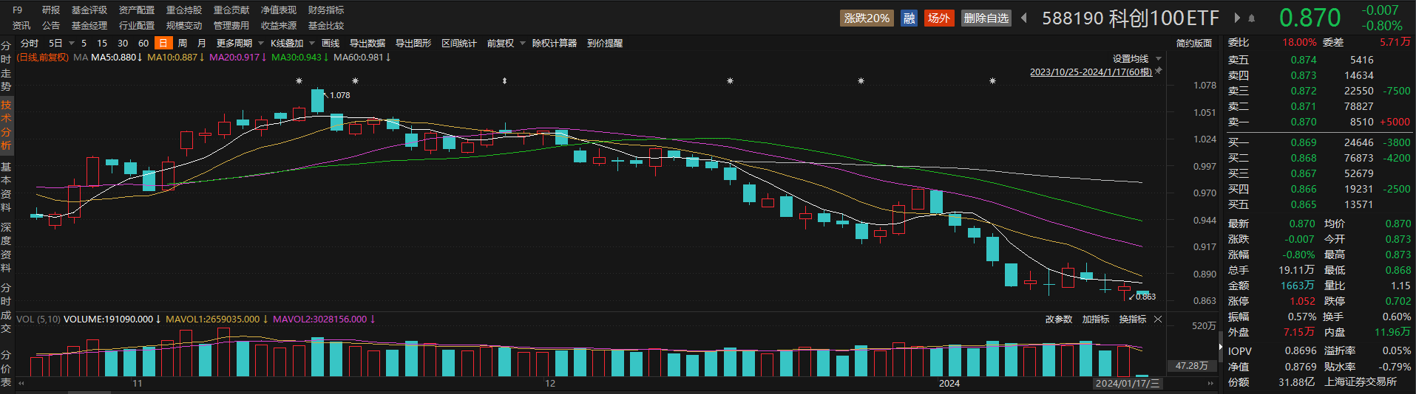Select the daily 日 K-line period
1416x394 pixels.
coord(163,44)
